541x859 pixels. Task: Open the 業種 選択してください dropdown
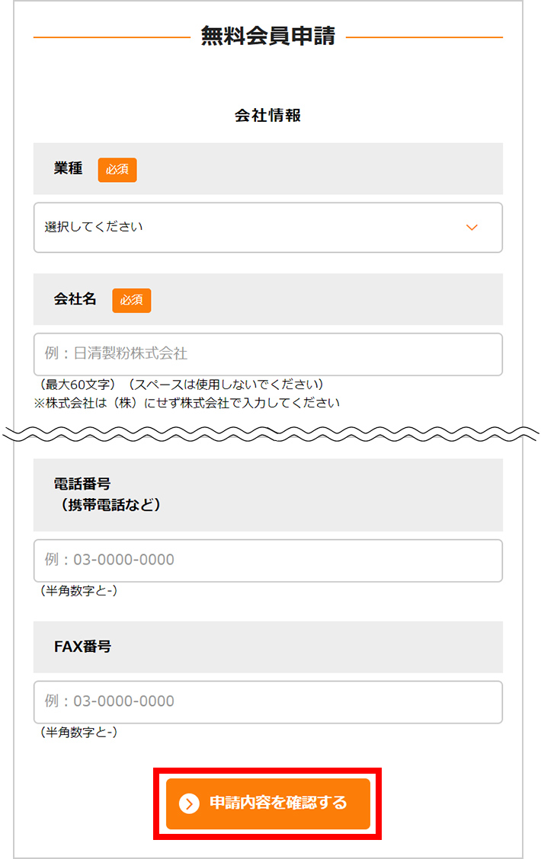tap(268, 228)
